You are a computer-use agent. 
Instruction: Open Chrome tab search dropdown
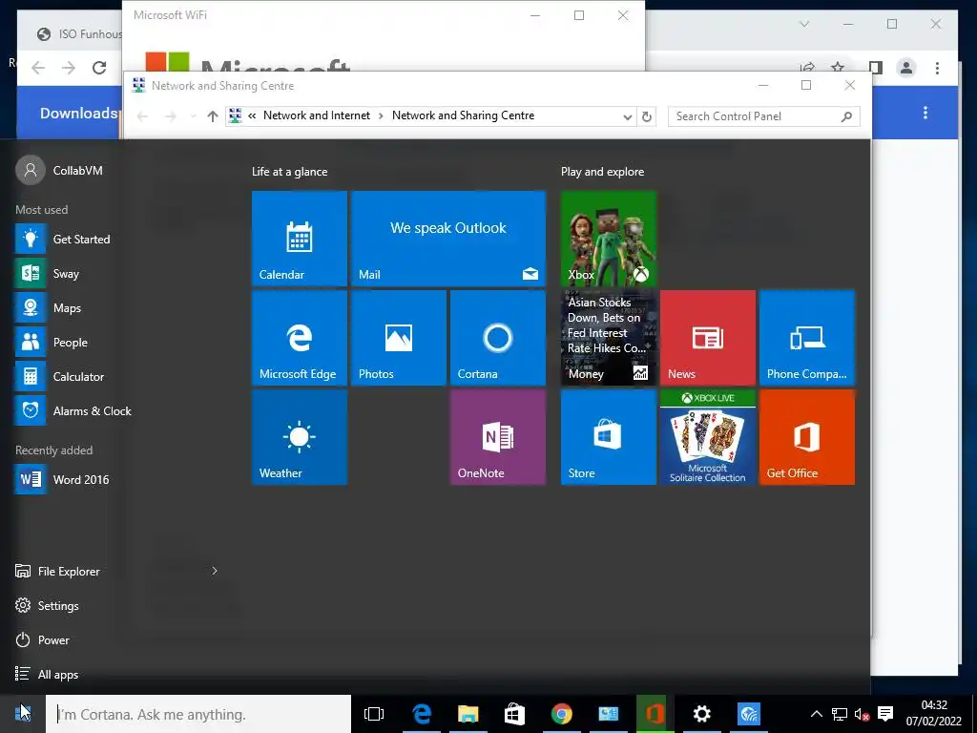coord(804,24)
